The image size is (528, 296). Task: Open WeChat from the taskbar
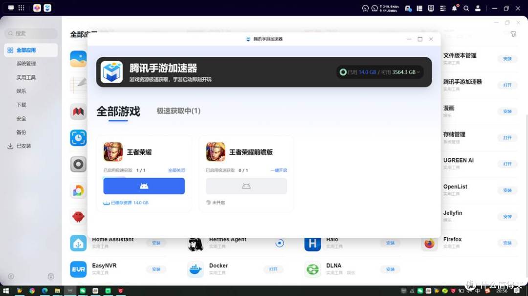click(83, 291)
